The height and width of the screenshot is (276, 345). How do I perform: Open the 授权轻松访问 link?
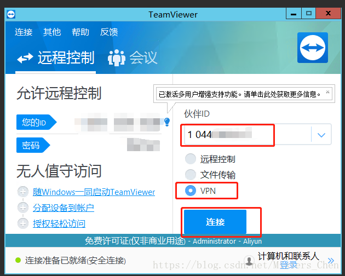59,223
